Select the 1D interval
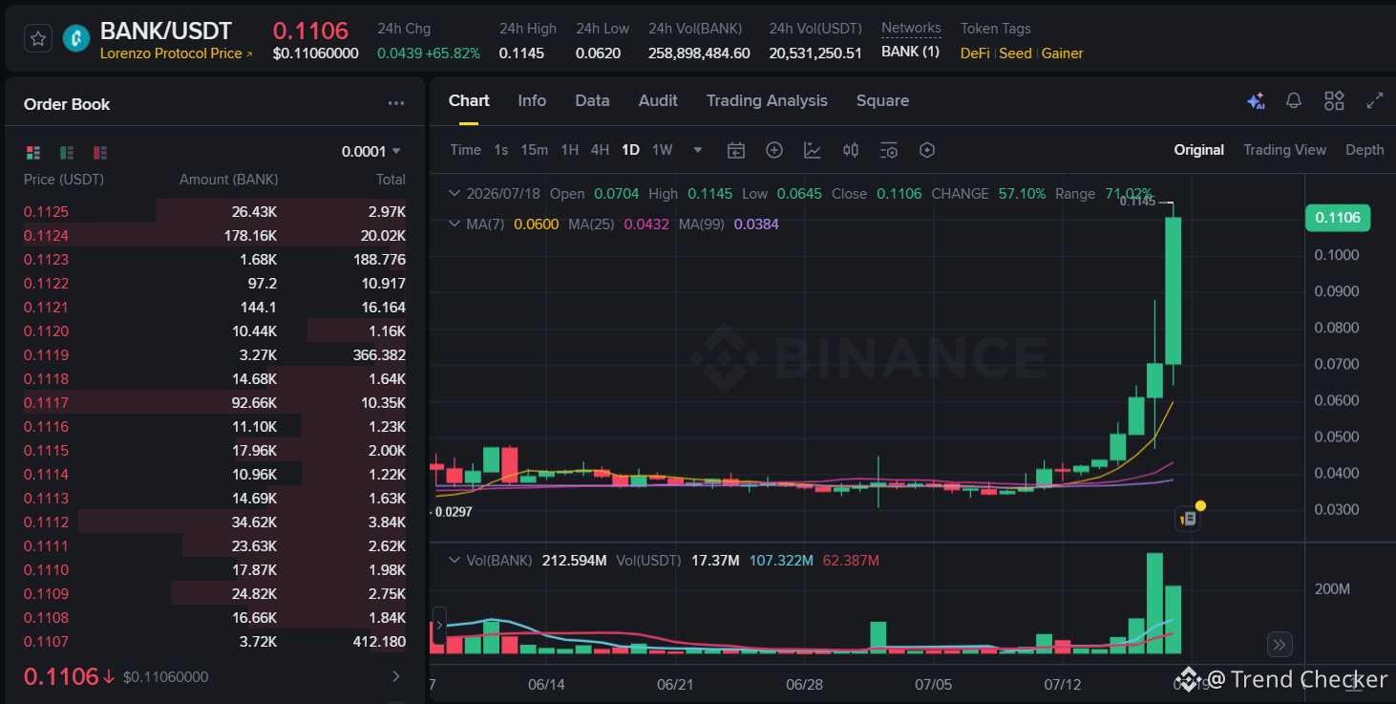The width and height of the screenshot is (1396, 704). [x=630, y=150]
